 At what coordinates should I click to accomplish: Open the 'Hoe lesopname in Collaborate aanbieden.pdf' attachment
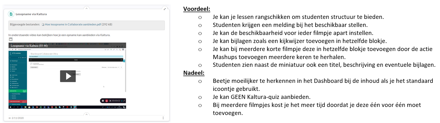tap(73, 25)
